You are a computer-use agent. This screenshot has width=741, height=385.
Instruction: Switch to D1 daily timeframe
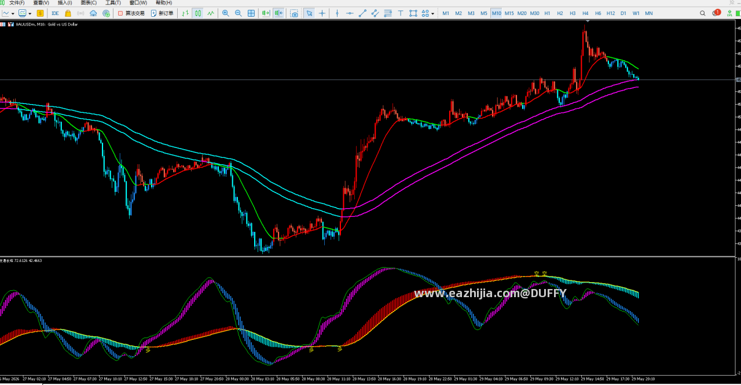[623, 13]
